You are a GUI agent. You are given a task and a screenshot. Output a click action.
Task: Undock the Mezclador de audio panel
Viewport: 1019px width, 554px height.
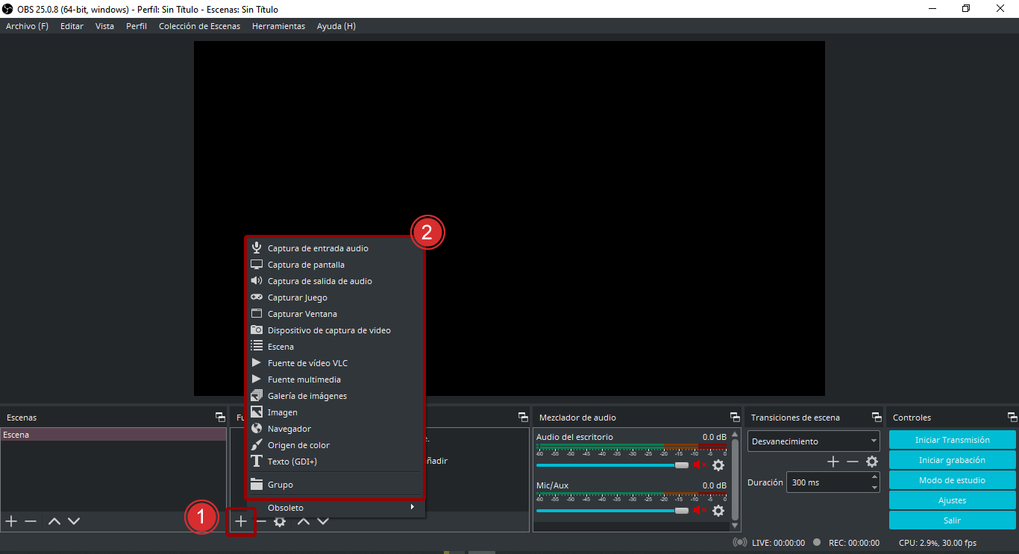point(735,418)
